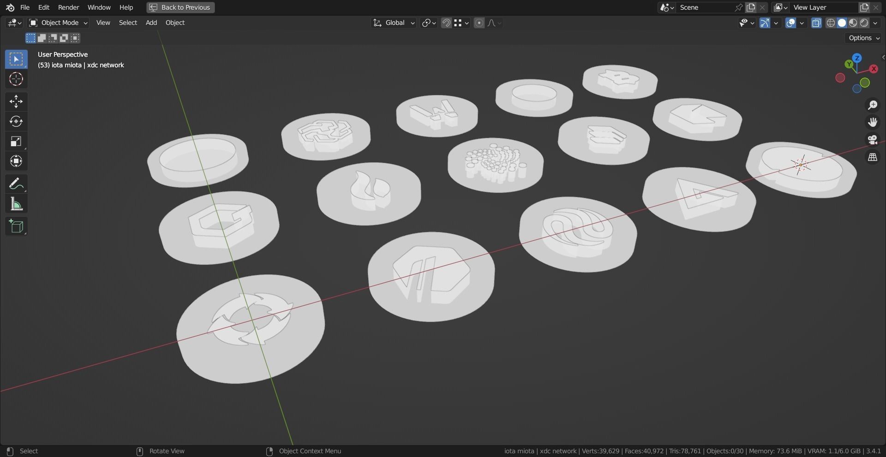Image resolution: width=886 pixels, height=457 pixels.
Task: Toggle snapping magnet on/off
Action: pos(446,23)
